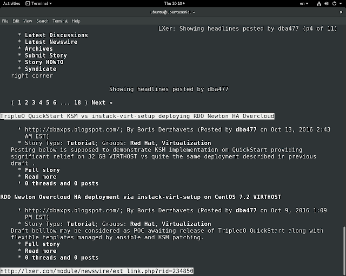Open the Story HOWTO link
This screenshot has width=346, height=276.
[x=44, y=63]
